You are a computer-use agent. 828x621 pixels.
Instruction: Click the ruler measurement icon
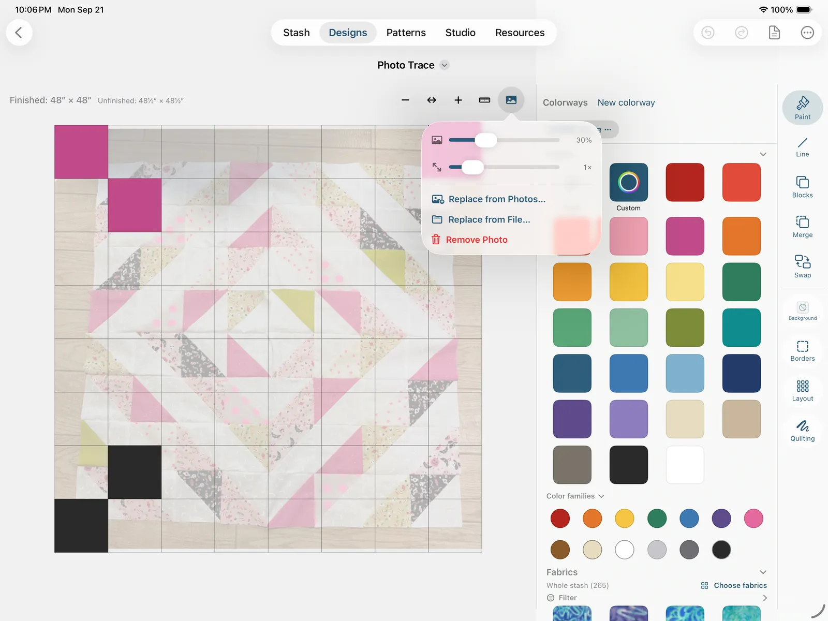(x=484, y=100)
